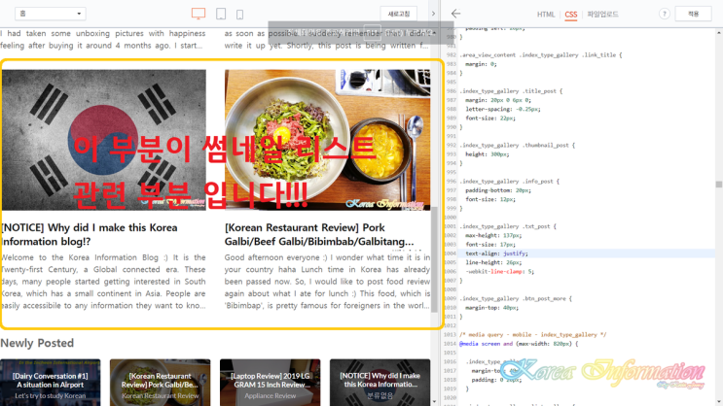Click the back arrow in editor panel
723x406 pixels.
click(x=455, y=14)
